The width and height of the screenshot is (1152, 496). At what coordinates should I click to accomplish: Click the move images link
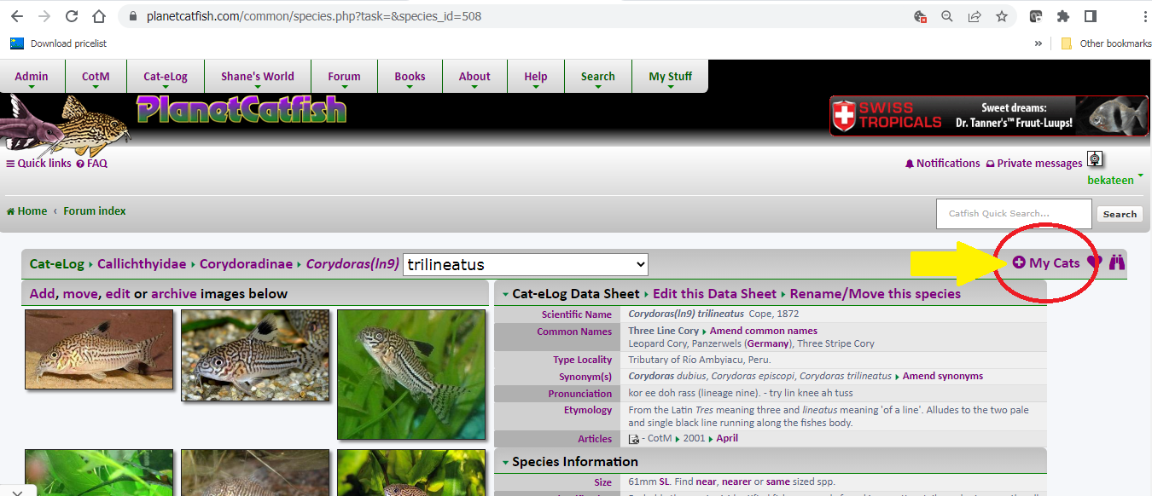(80, 294)
